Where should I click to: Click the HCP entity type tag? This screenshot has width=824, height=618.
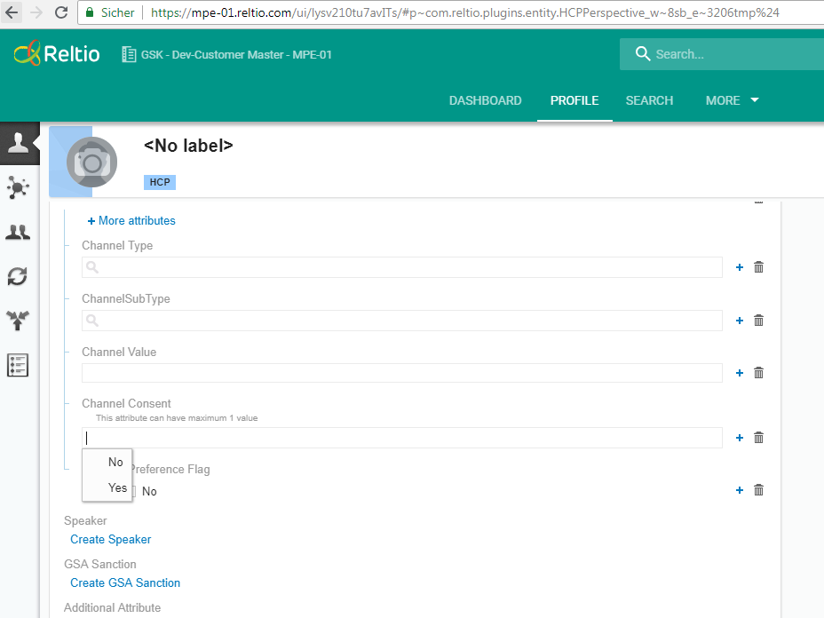(160, 182)
